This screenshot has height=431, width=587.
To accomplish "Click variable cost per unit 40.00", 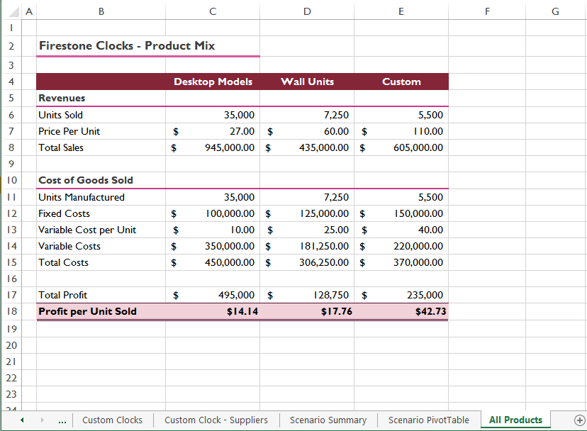I will pos(401,230).
